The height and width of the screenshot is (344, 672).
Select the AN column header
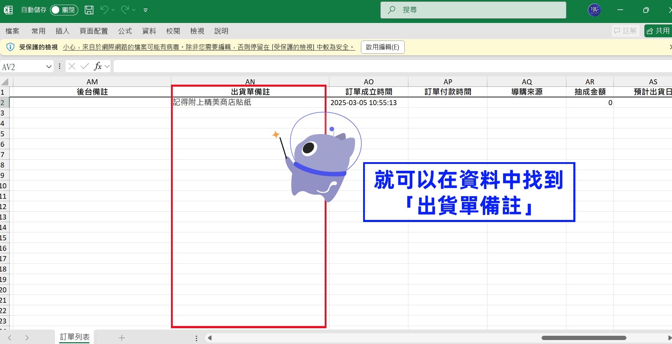point(250,82)
